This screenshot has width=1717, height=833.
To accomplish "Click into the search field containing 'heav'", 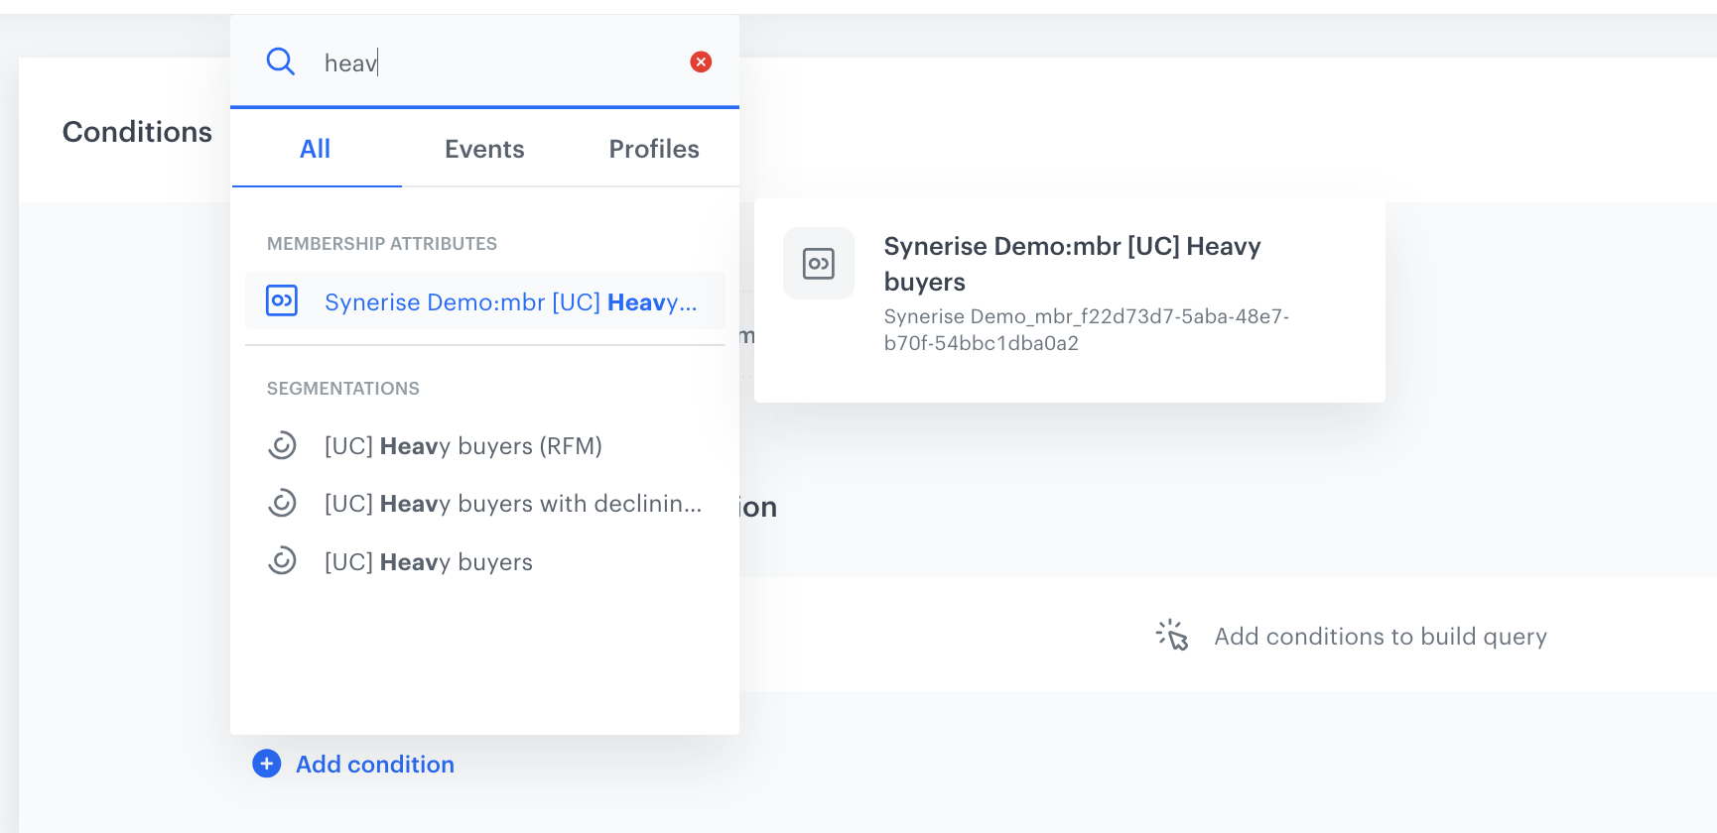I will point(496,63).
